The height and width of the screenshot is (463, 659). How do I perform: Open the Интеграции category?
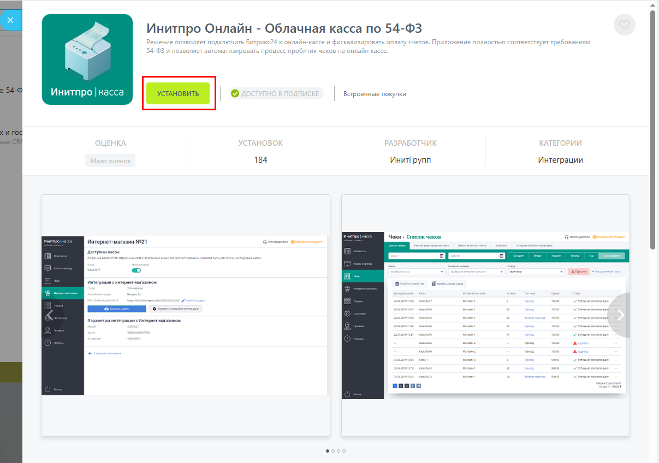[560, 160]
